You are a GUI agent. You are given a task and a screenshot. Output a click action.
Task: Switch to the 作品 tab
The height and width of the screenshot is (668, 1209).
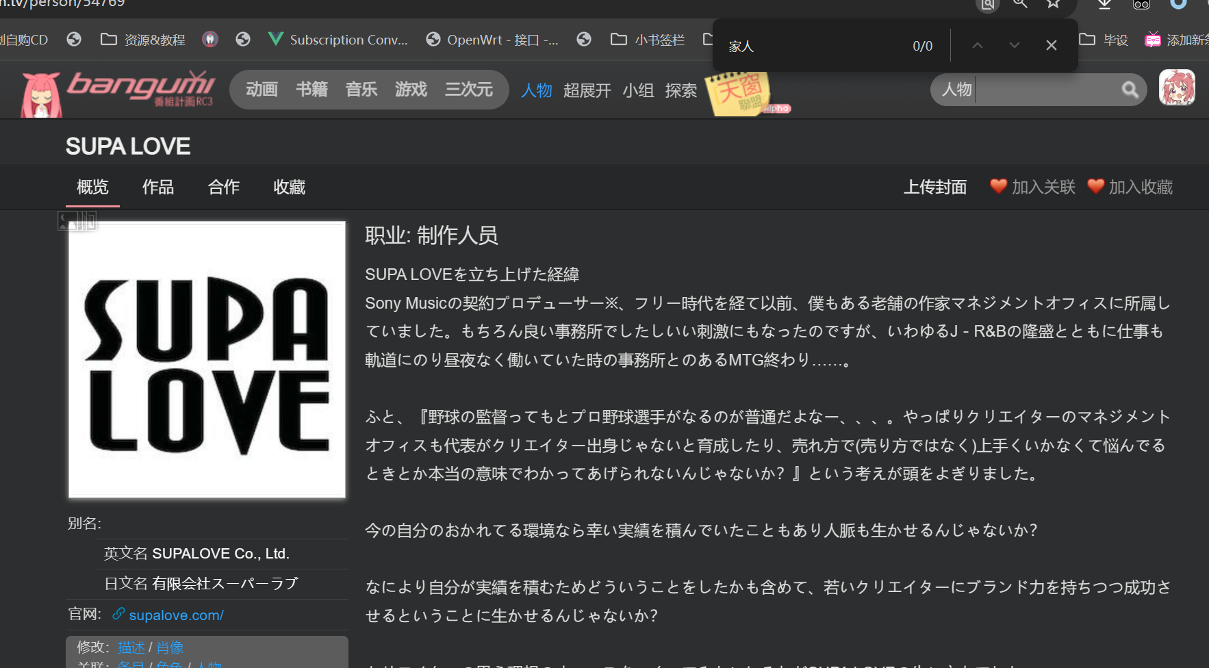pos(158,187)
